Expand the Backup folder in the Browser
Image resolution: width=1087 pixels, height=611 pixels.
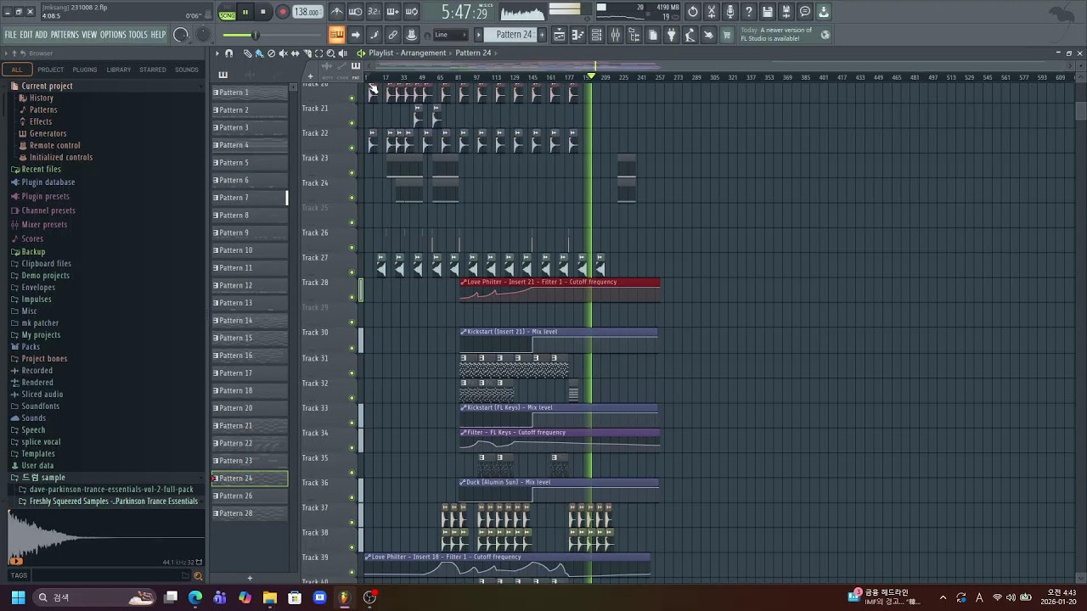click(33, 252)
